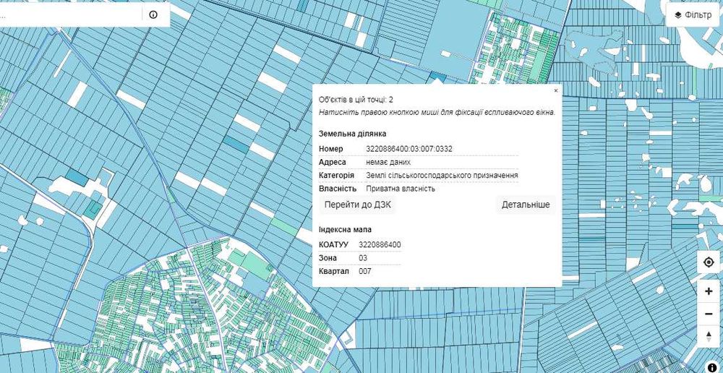Click the КОАТУУ value 3220886400
This screenshot has width=723, height=373.
coord(380,245)
